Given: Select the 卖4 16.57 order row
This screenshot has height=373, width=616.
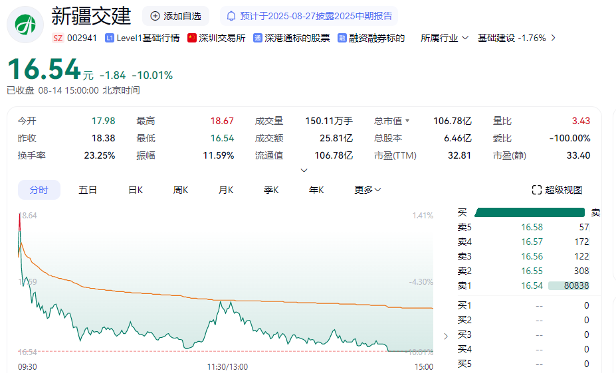Looking at the screenshot, I should (x=523, y=242).
